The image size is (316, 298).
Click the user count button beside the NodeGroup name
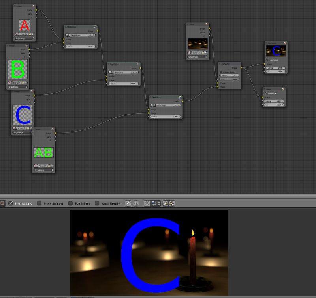tap(90, 35)
